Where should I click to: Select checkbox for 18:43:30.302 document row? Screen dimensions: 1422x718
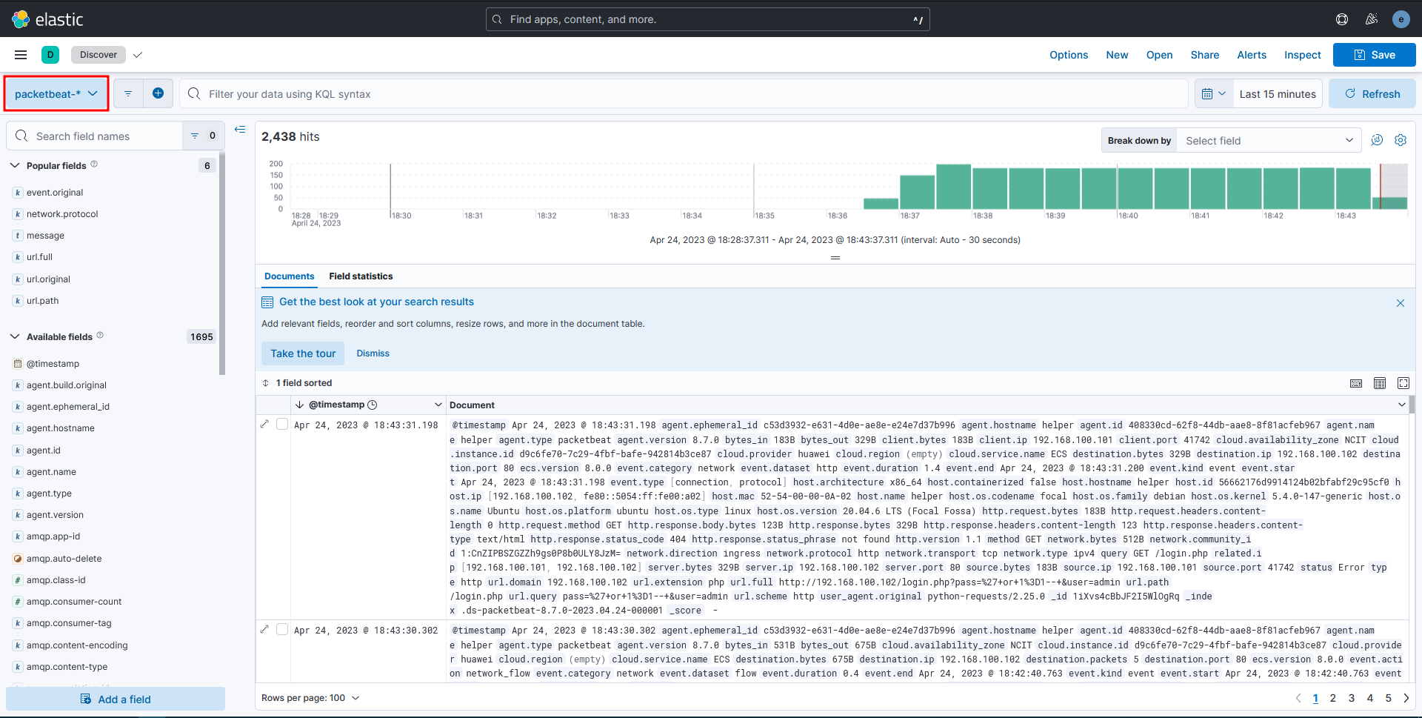click(x=282, y=630)
